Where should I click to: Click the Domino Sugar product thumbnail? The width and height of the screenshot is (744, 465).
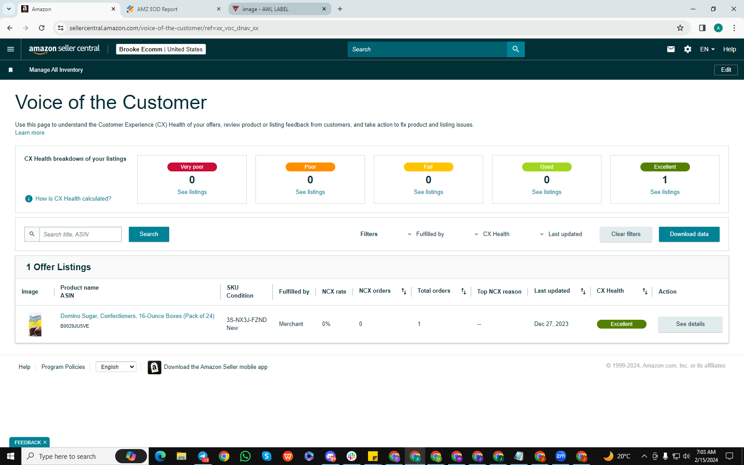click(35, 325)
